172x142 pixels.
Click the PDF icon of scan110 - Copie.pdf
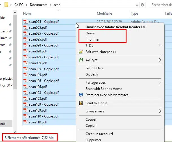click(x=26, y=116)
